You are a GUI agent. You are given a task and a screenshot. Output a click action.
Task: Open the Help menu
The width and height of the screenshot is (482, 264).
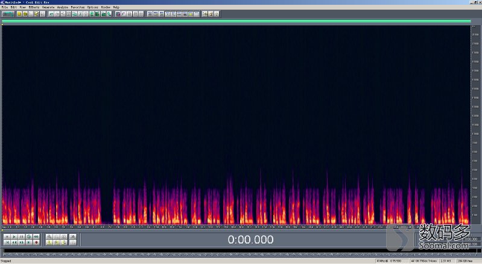116,7
